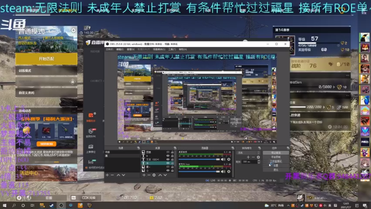Click 停止推流 stop streaming
Screen dimensions: 371x209
pos(276,153)
